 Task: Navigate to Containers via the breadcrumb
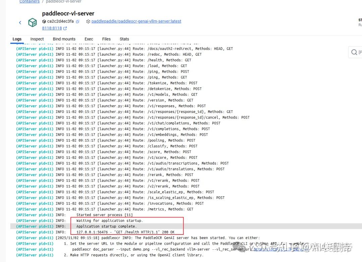tap(29, 1)
